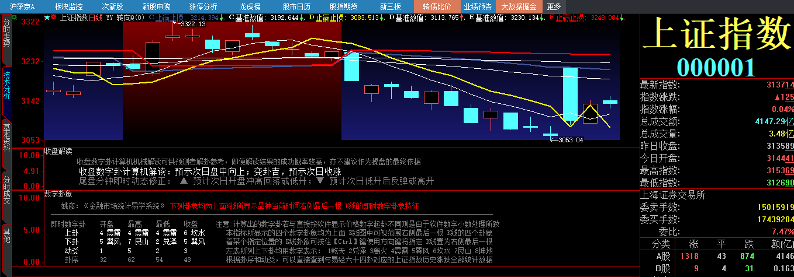The image size is (794, 277).
Task: Click the D基准数值 3113.765 label
Action: 427,17
